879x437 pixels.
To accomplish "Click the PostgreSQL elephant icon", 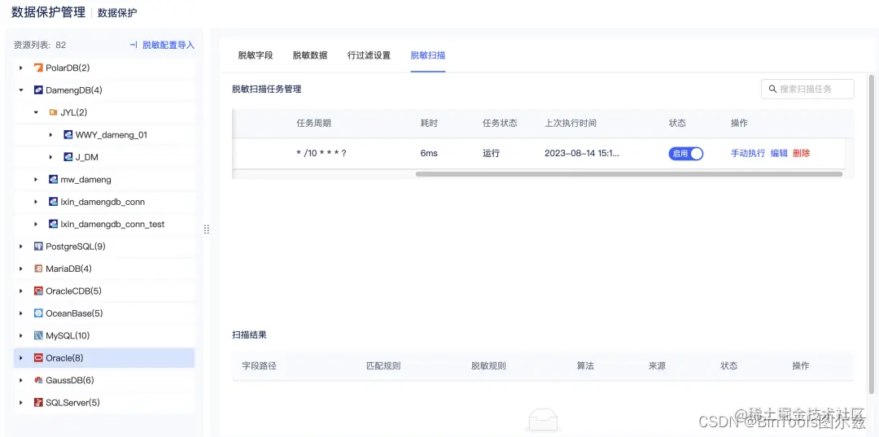I will coord(38,247).
